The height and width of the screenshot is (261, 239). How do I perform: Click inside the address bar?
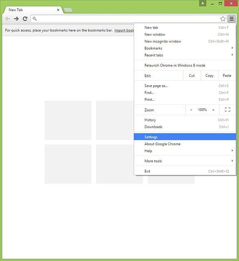(126, 19)
